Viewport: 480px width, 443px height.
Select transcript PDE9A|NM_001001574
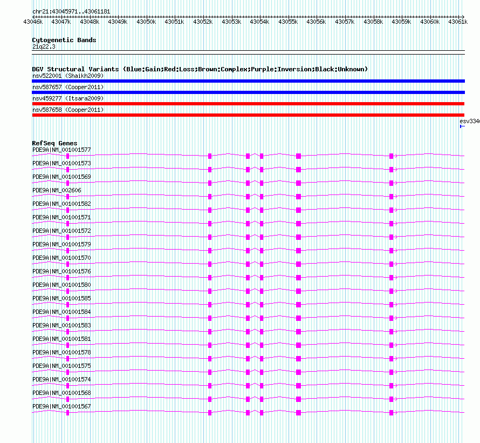61,379
